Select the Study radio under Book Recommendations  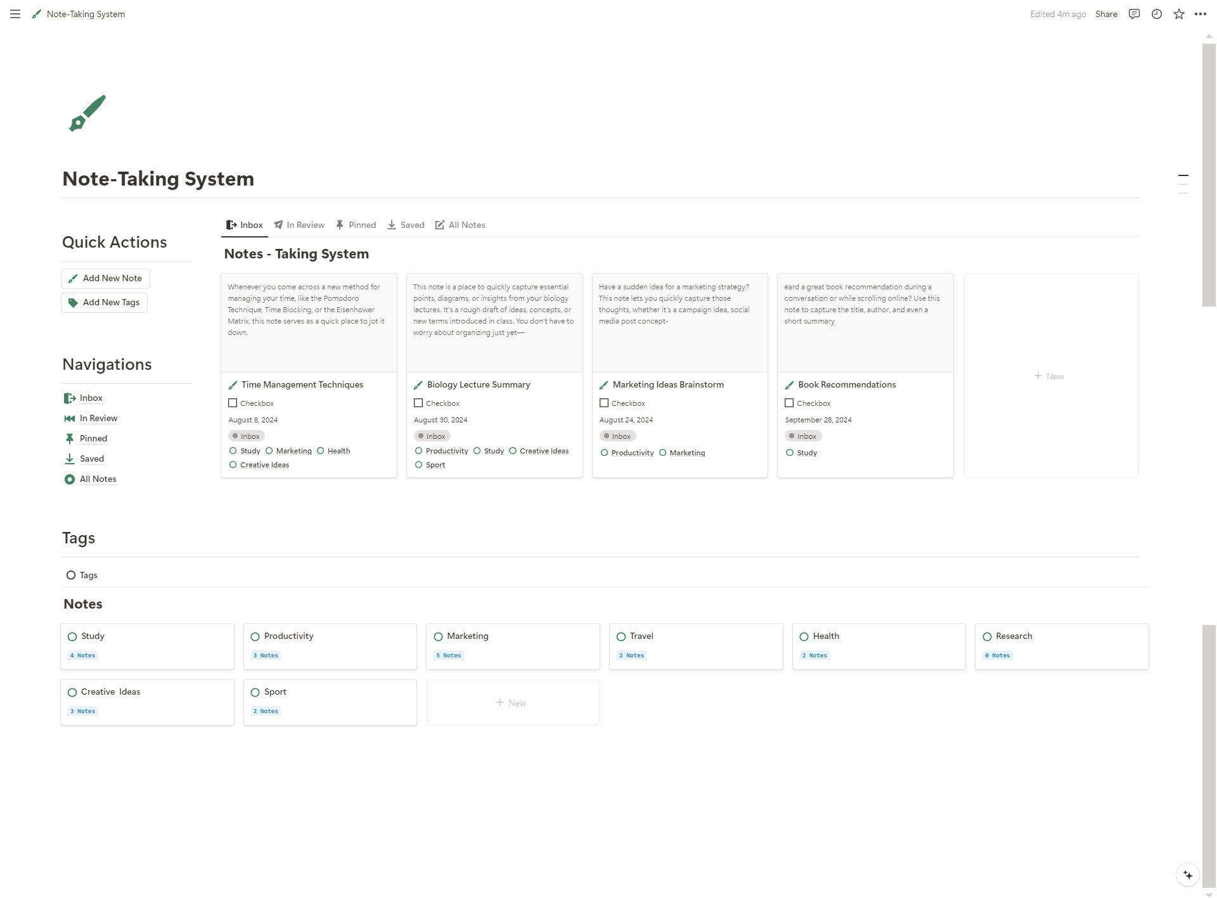789,452
